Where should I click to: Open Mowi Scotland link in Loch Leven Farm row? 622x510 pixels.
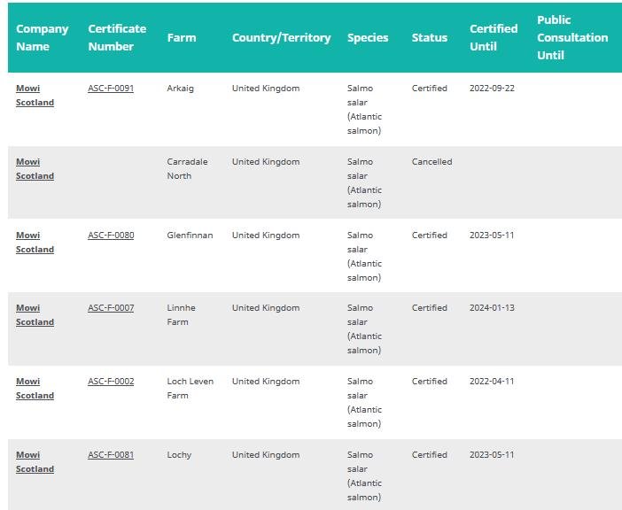pos(35,389)
